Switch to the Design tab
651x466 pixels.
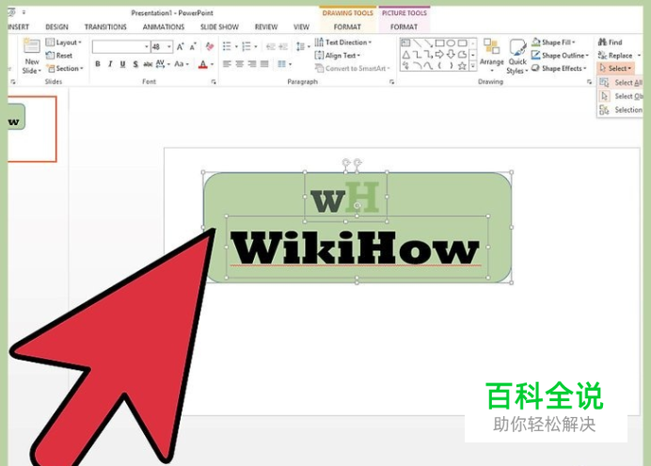click(x=56, y=27)
